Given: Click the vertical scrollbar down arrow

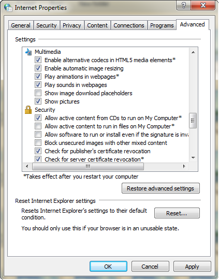Looking at the screenshot, I should [x=193, y=158].
